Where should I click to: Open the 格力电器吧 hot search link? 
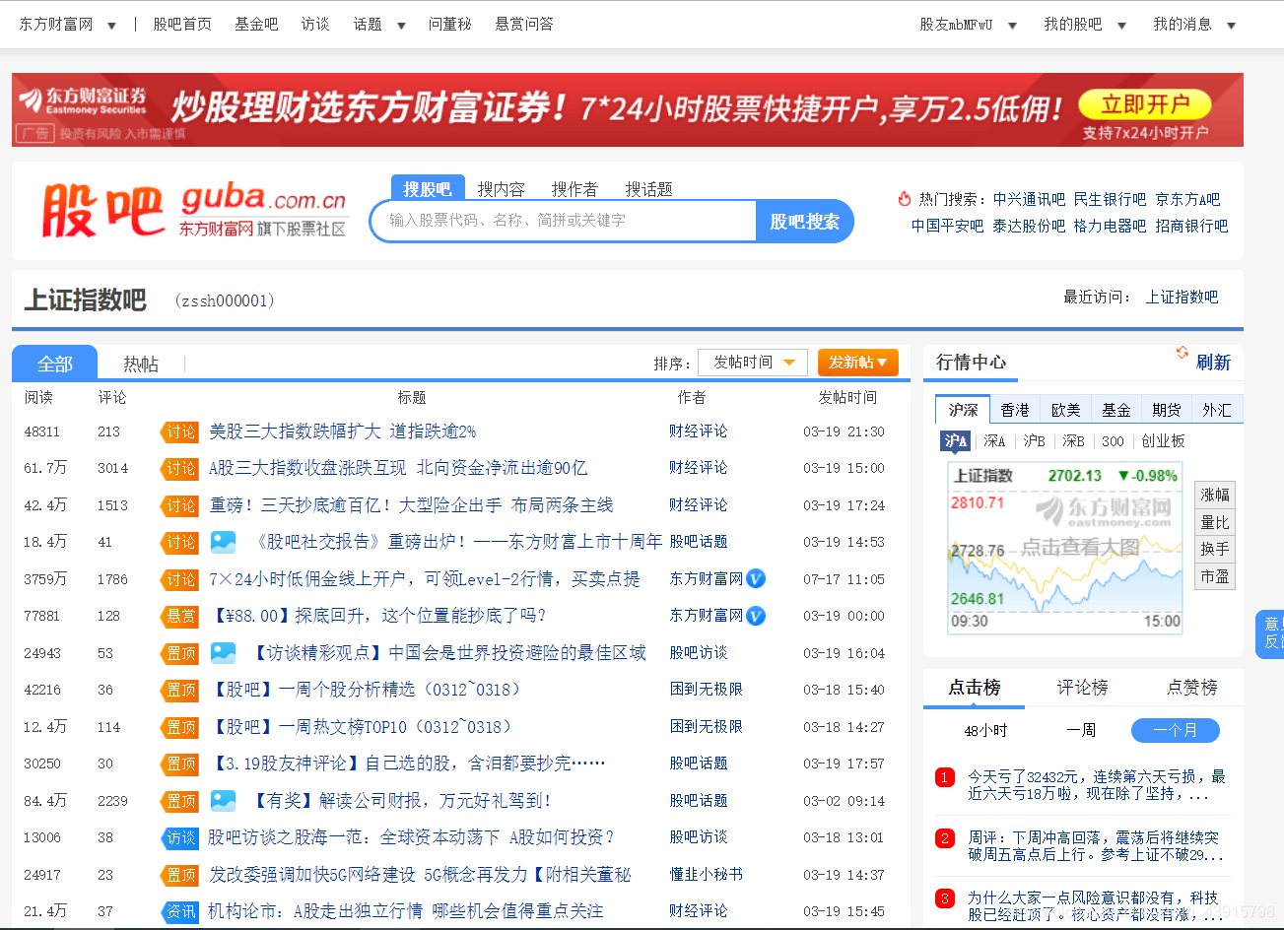(x=1110, y=226)
